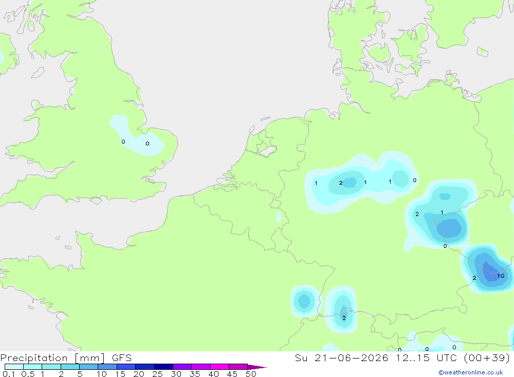Screen dimensions: 514x377
Task: Click the "45" legend scale label
Action: pos(232,374)
